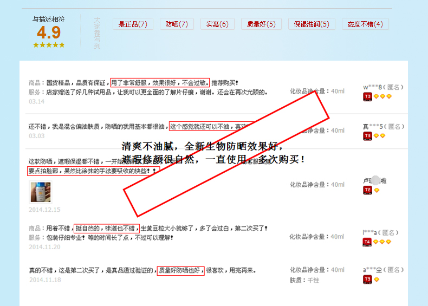This screenshot has width=428, height=306.
Task: Click diamond rating icons next to w***8
Action: tap(382, 96)
